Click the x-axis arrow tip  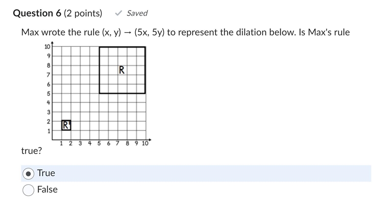pyautogui.click(x=150, y=139)
